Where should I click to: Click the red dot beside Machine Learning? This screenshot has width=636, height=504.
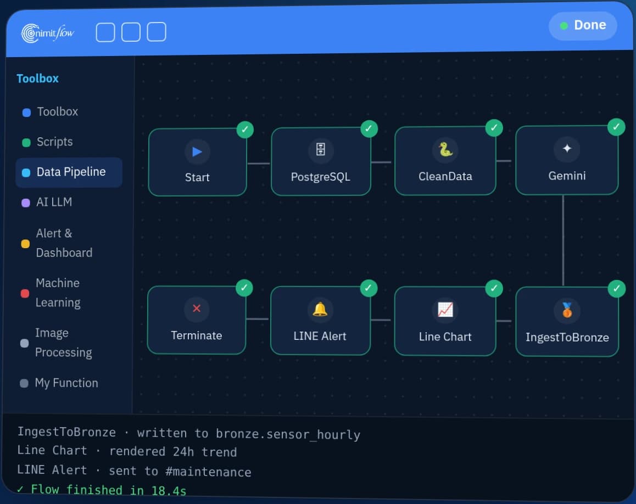coord(25,294)
